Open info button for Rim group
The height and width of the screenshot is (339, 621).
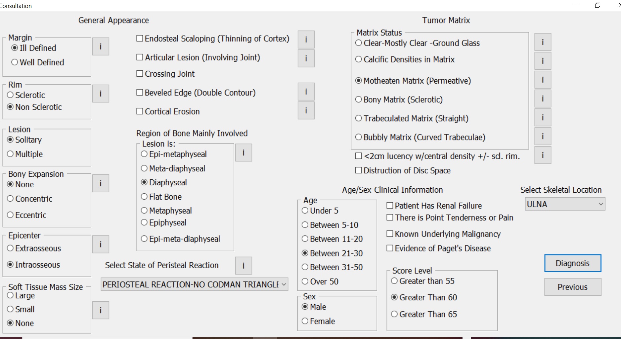(101, 94)
